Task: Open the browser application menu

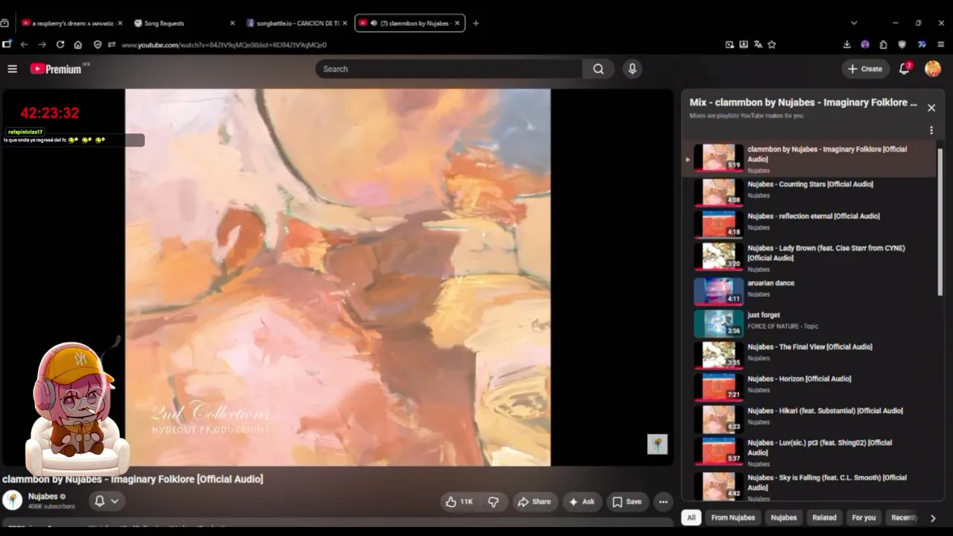Action: click(940, 45)
